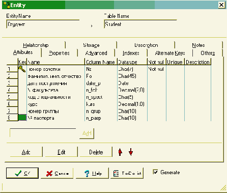The height and width of the screenshot is (193, 227).
Task: Click the Edit attribute button
Action: [x=61, y=152]
